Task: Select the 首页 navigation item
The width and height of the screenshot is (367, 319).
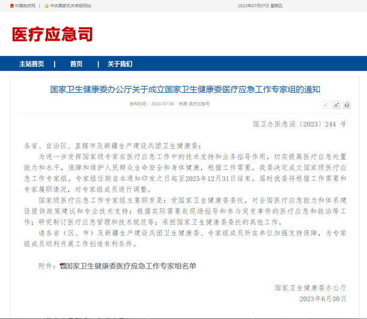Action: point(76,64)
